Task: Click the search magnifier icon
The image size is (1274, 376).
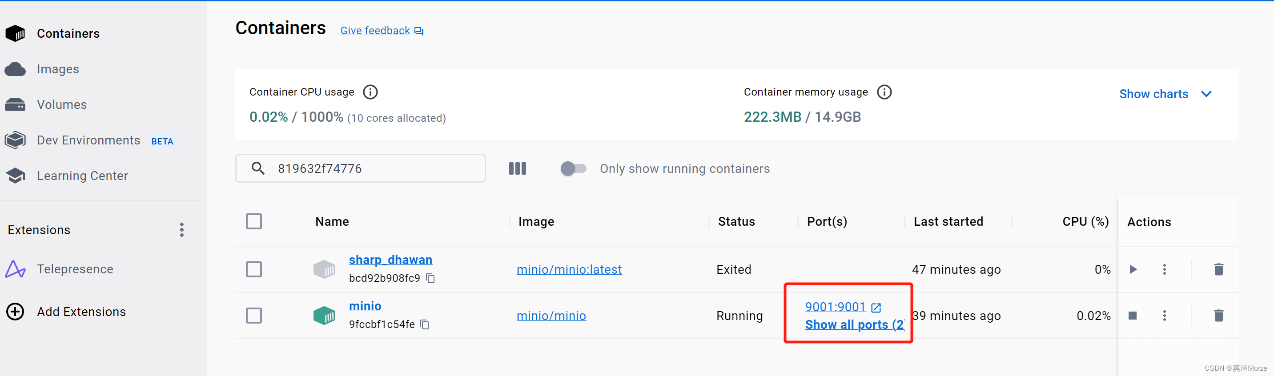Action: coord(257,168)
